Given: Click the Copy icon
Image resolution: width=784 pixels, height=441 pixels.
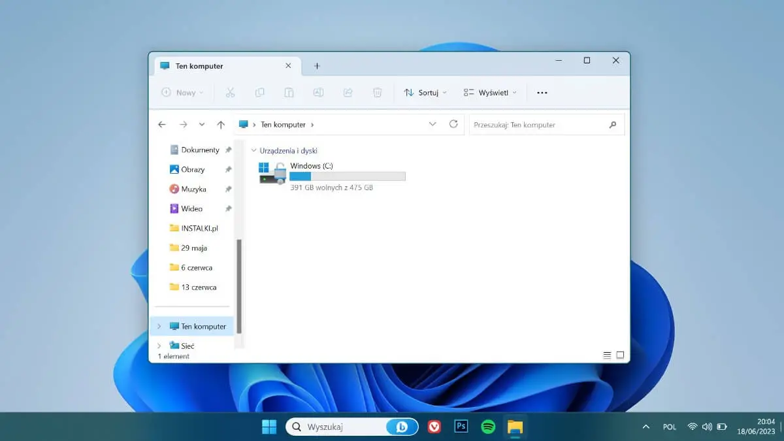Looking at the screenshot, I should coord(259,92).
